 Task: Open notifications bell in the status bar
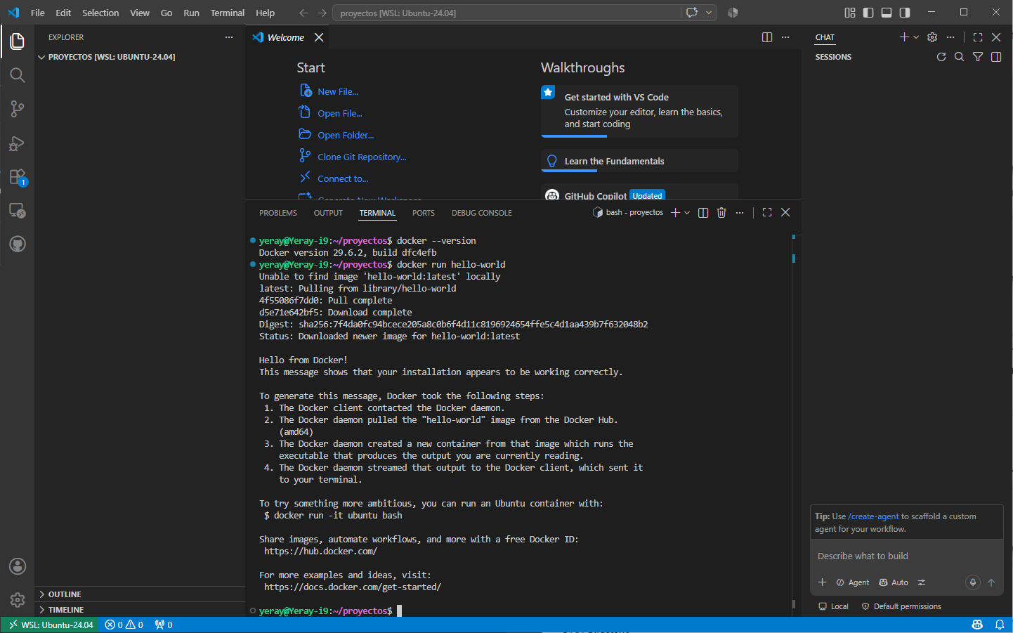[x=1000, y=625]
